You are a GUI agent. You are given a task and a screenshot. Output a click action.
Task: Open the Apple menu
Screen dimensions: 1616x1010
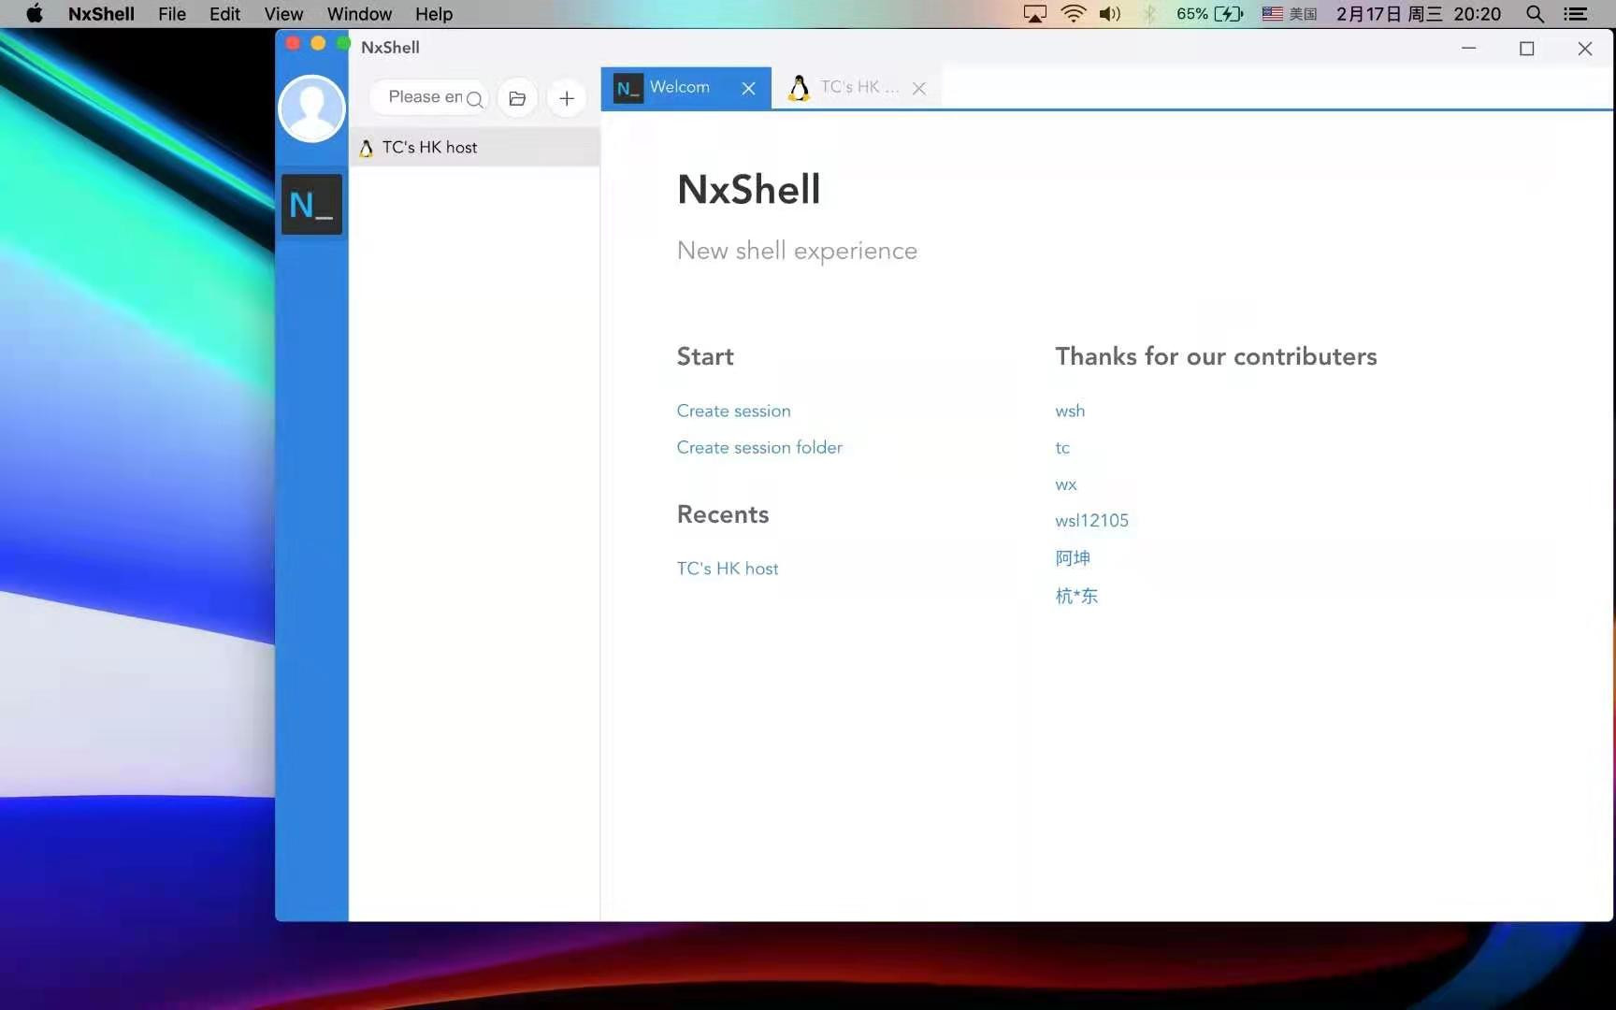[x=35, y=14]
